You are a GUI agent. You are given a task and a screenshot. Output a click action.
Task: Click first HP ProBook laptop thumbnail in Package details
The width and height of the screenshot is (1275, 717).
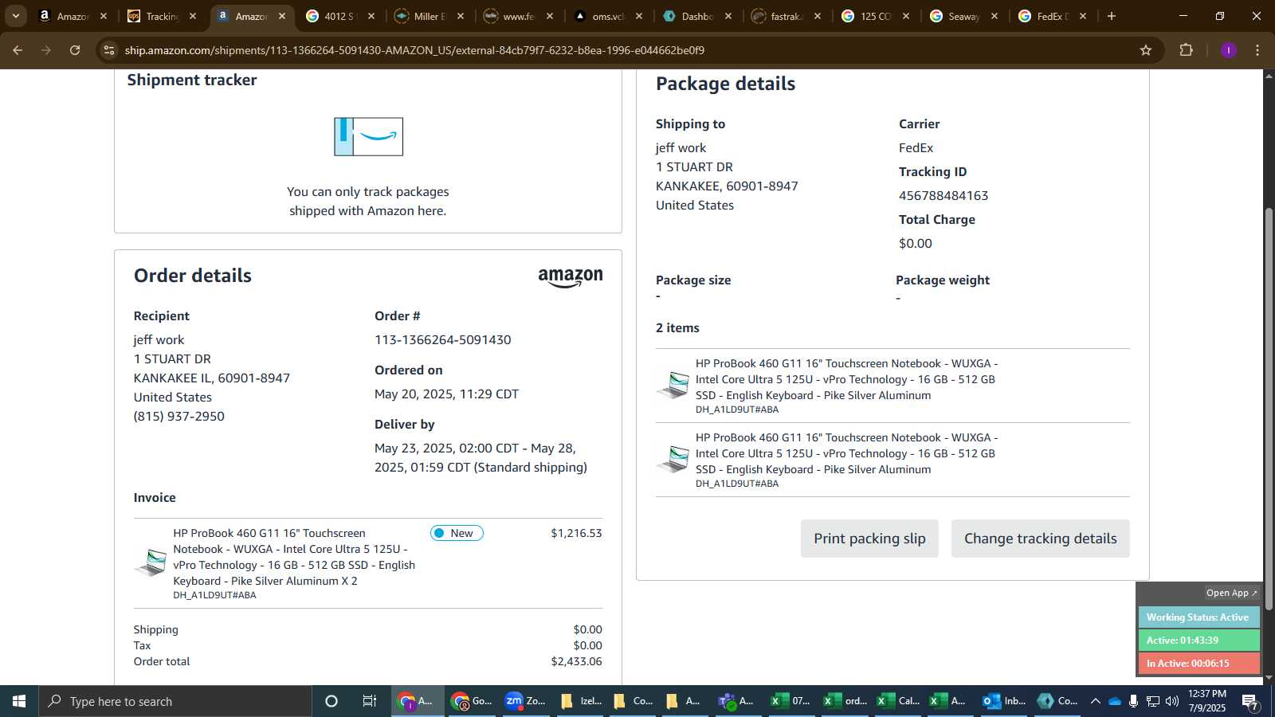(673, 385)
